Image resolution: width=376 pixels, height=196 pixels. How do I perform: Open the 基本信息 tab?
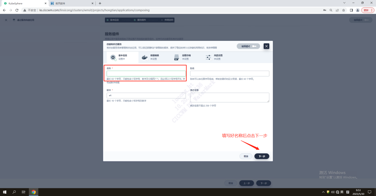coord(122,57)
